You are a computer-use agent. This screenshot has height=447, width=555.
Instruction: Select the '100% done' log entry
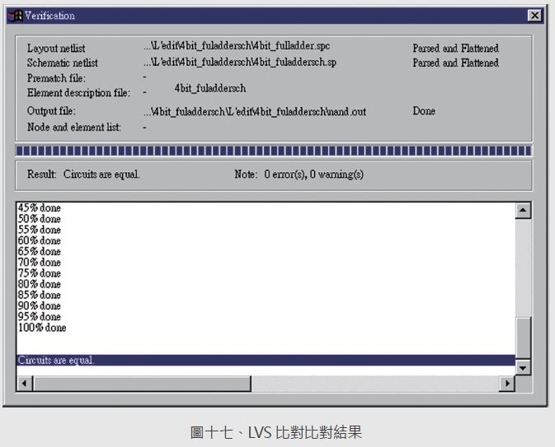pyautogui.click(x=42, y=328)
